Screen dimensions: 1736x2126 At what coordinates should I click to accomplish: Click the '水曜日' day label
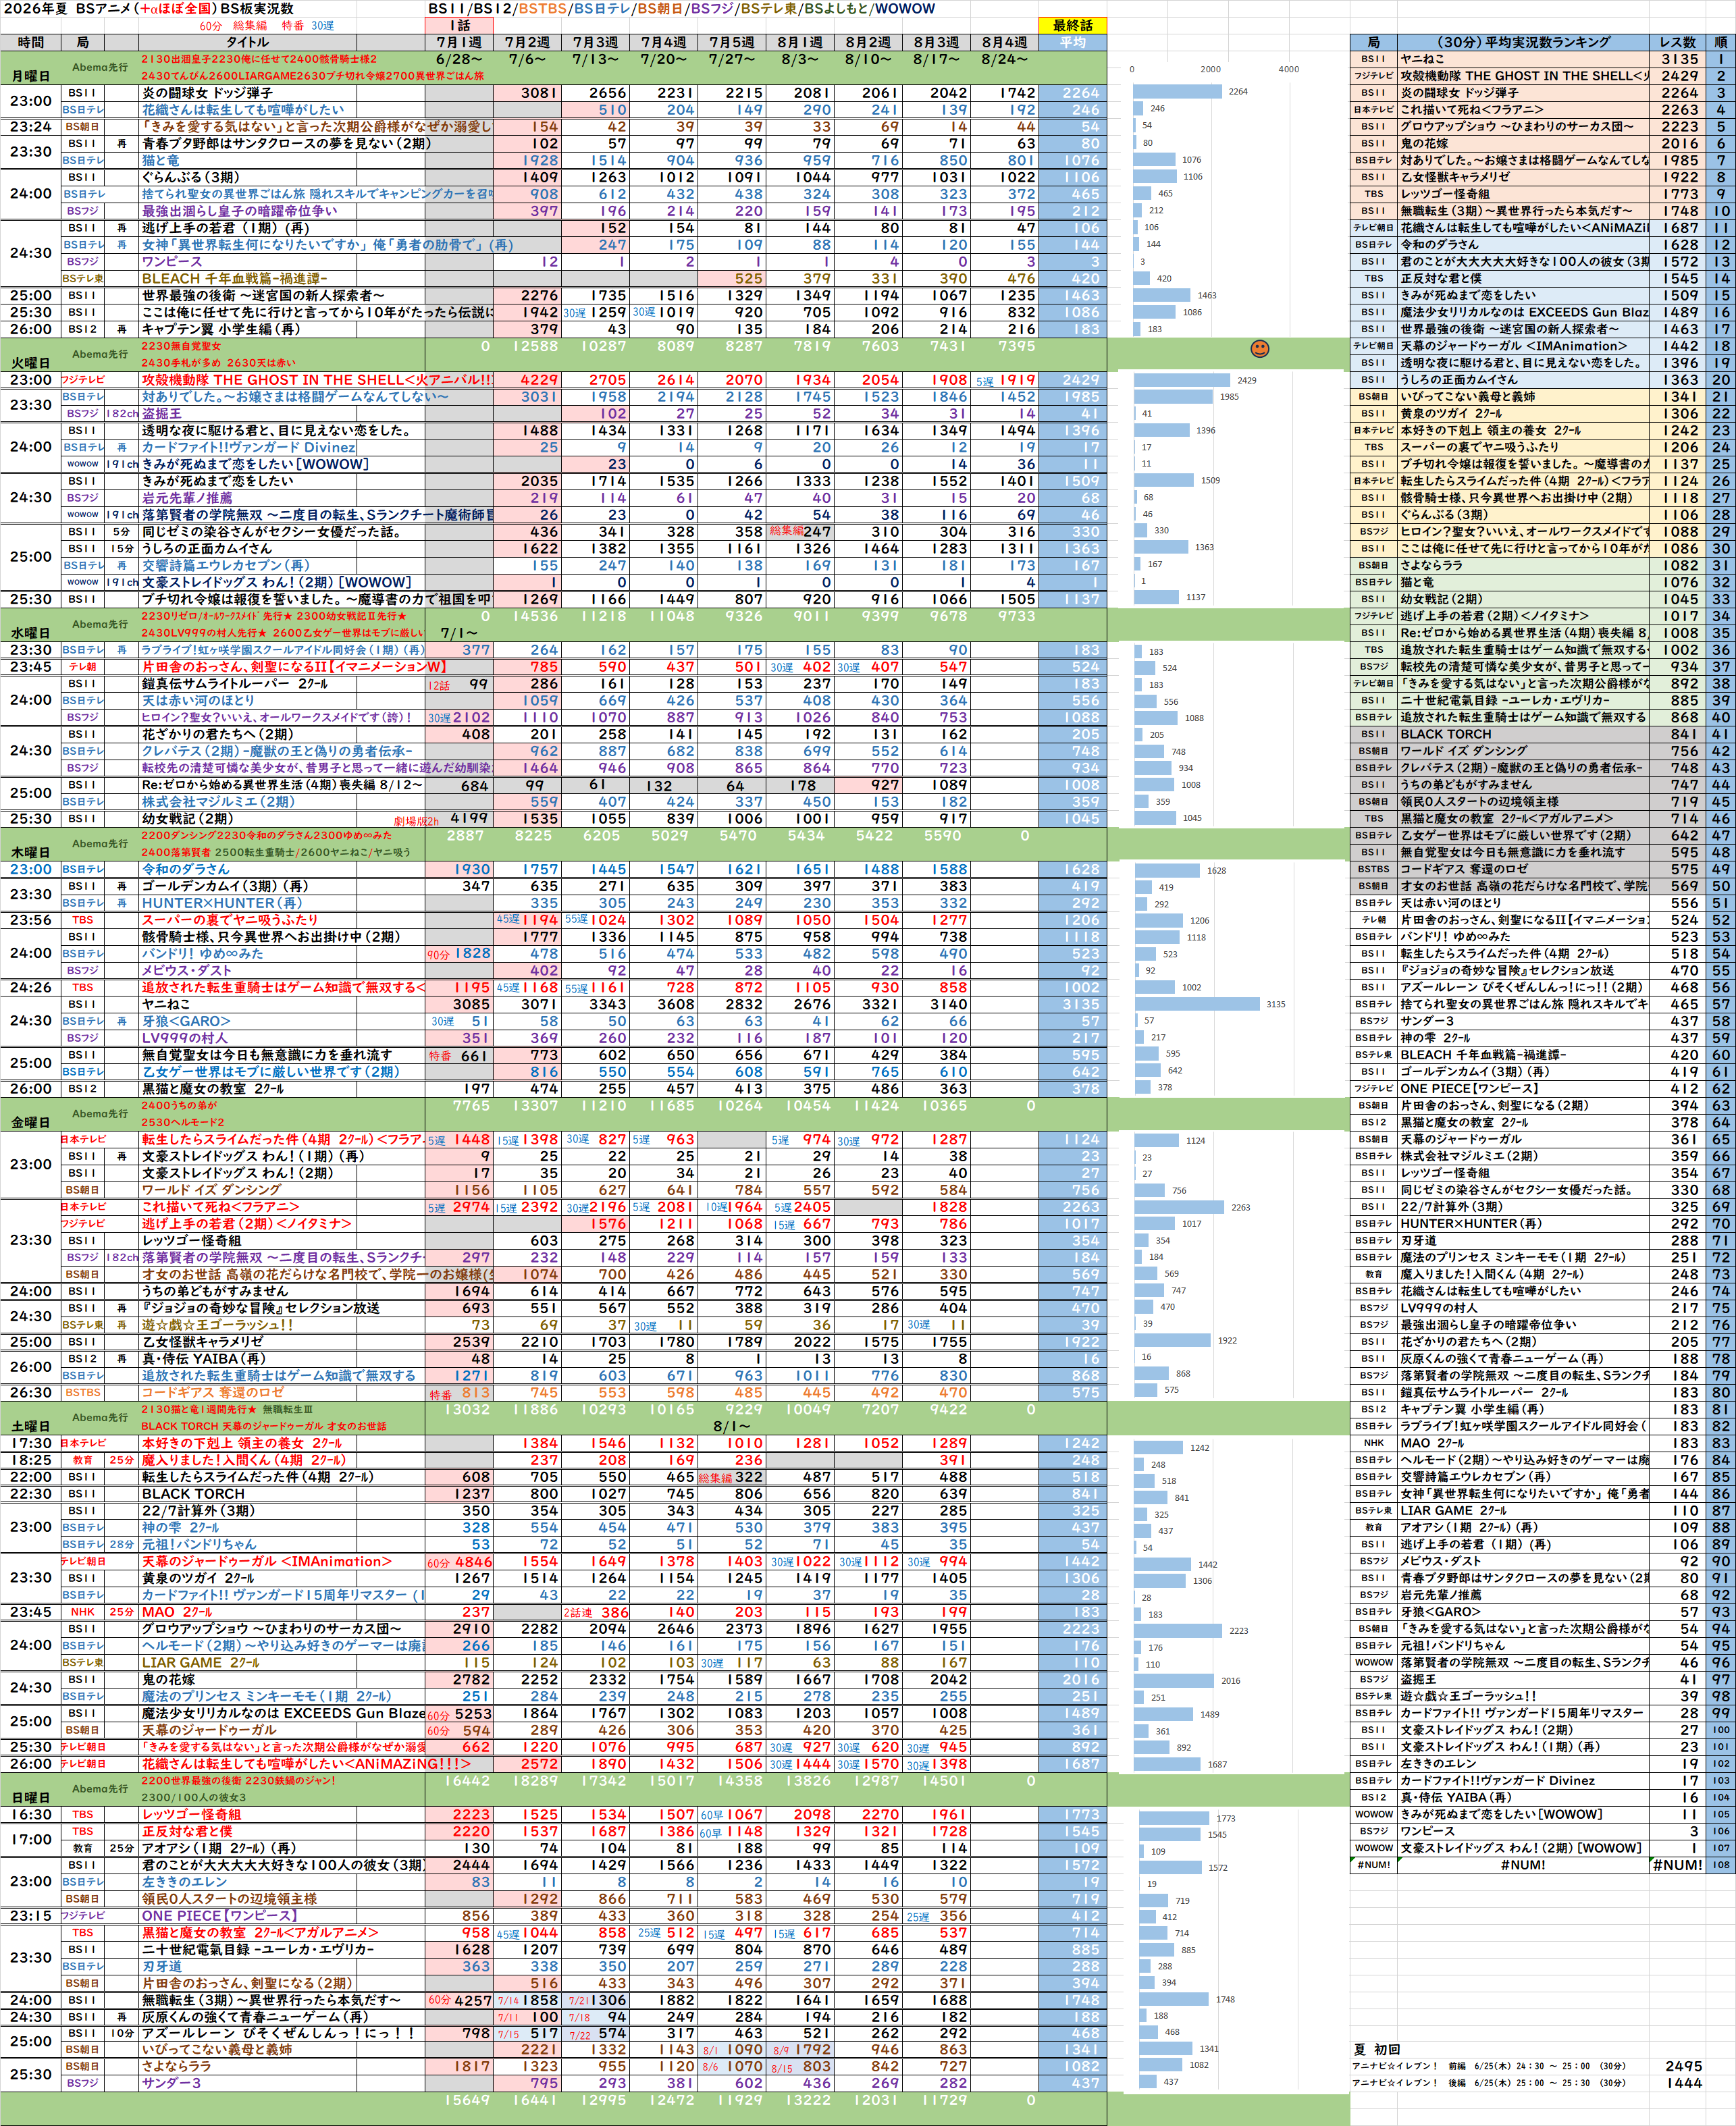click(x=30, y=633)
